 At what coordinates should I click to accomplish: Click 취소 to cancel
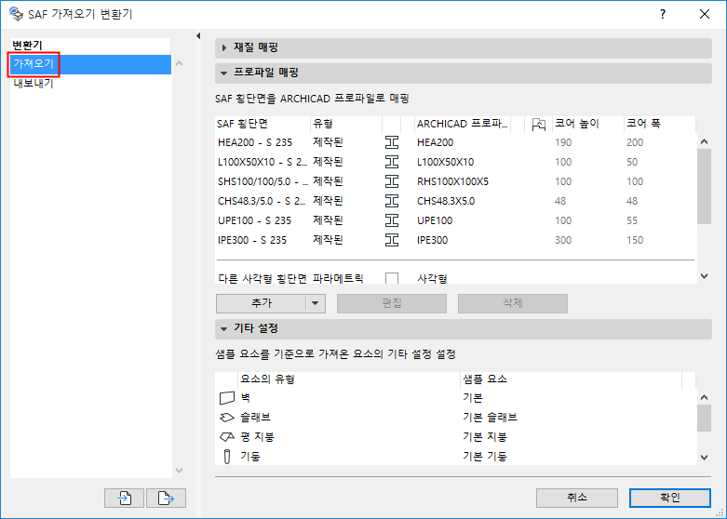pos(577,498)
